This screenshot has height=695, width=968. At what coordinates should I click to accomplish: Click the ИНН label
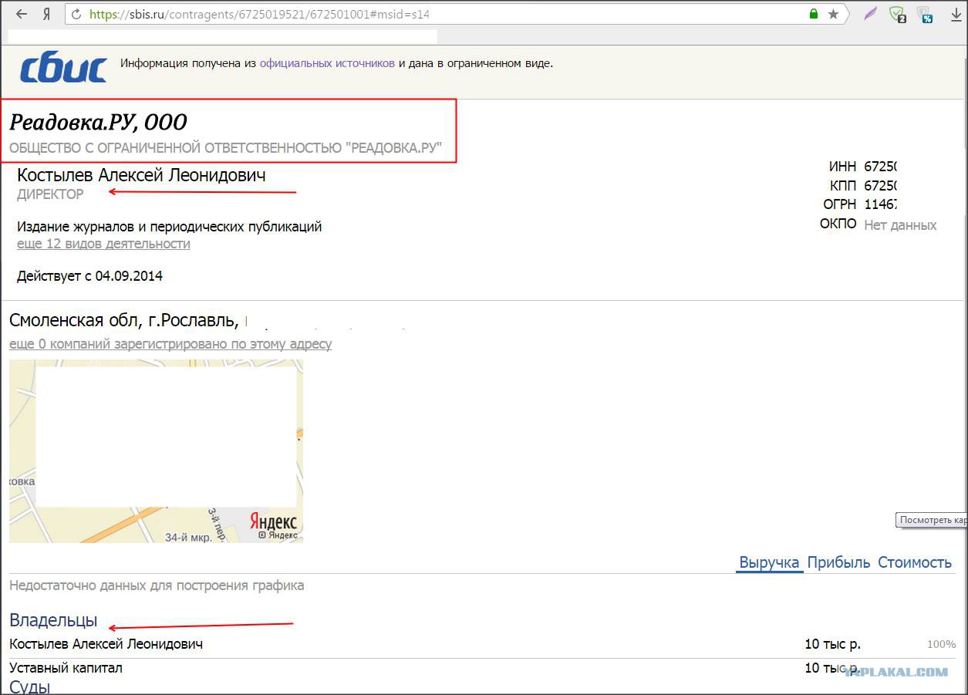click(842, 167)
